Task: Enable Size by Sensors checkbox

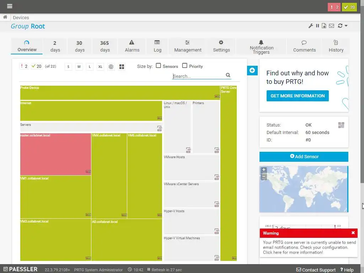Action: [158, 66]
